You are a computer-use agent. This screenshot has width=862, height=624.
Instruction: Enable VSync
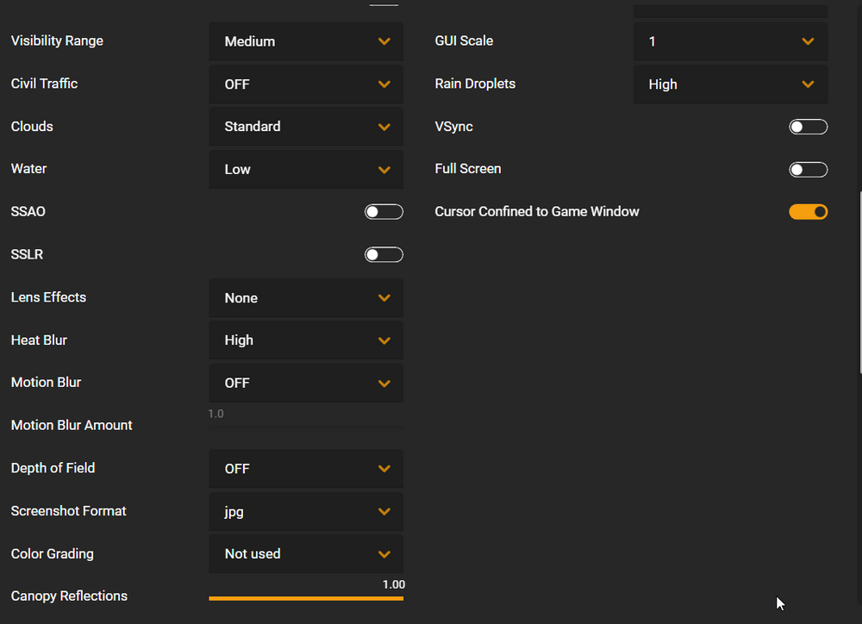point(808,126)
